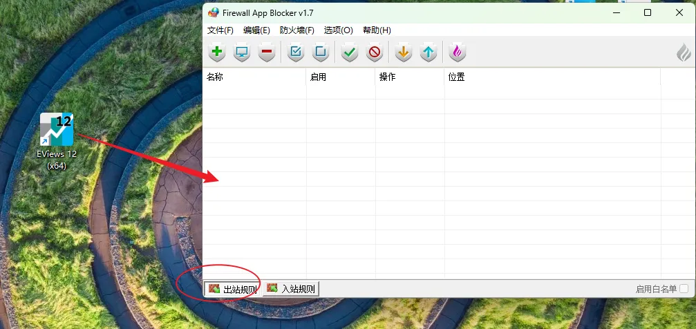The height and width of the screenshot is (329, 696).
Task: Click the gray flame logo at toolbar's right
Action: point(684,53)
